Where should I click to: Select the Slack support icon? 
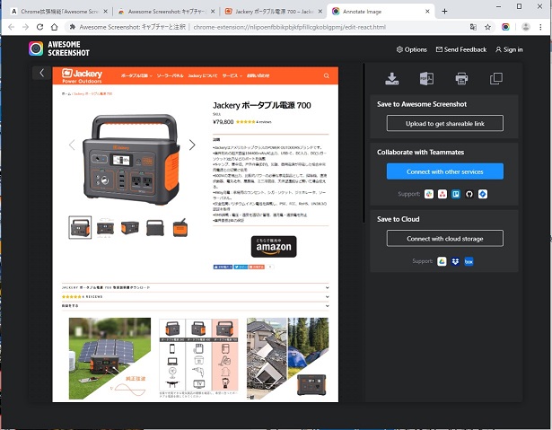[x=429, y=194]
